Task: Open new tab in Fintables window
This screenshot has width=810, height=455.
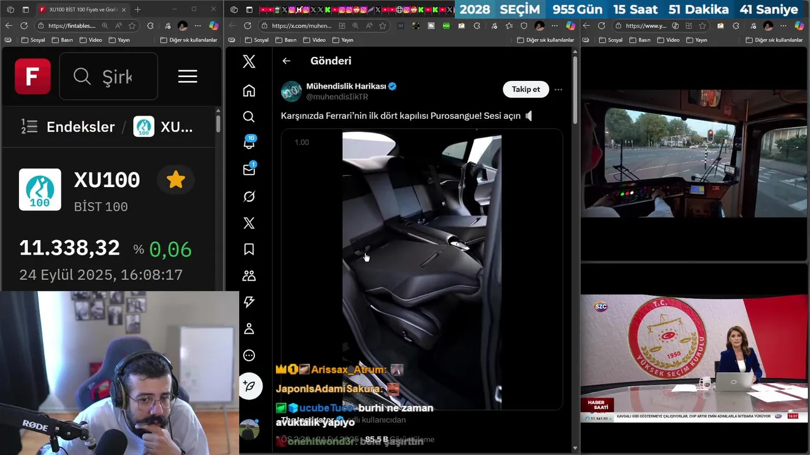Action: [138, 9]
